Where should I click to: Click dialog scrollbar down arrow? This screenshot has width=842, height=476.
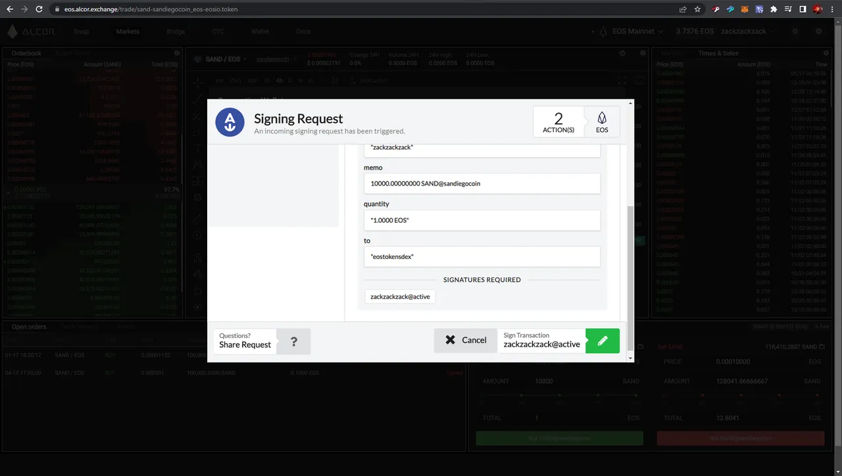[631, 358]
